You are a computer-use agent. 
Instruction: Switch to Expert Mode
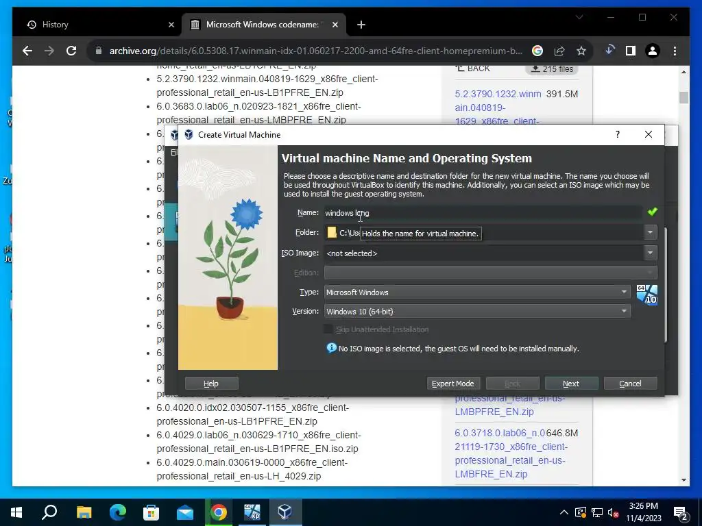coord(453,384)
